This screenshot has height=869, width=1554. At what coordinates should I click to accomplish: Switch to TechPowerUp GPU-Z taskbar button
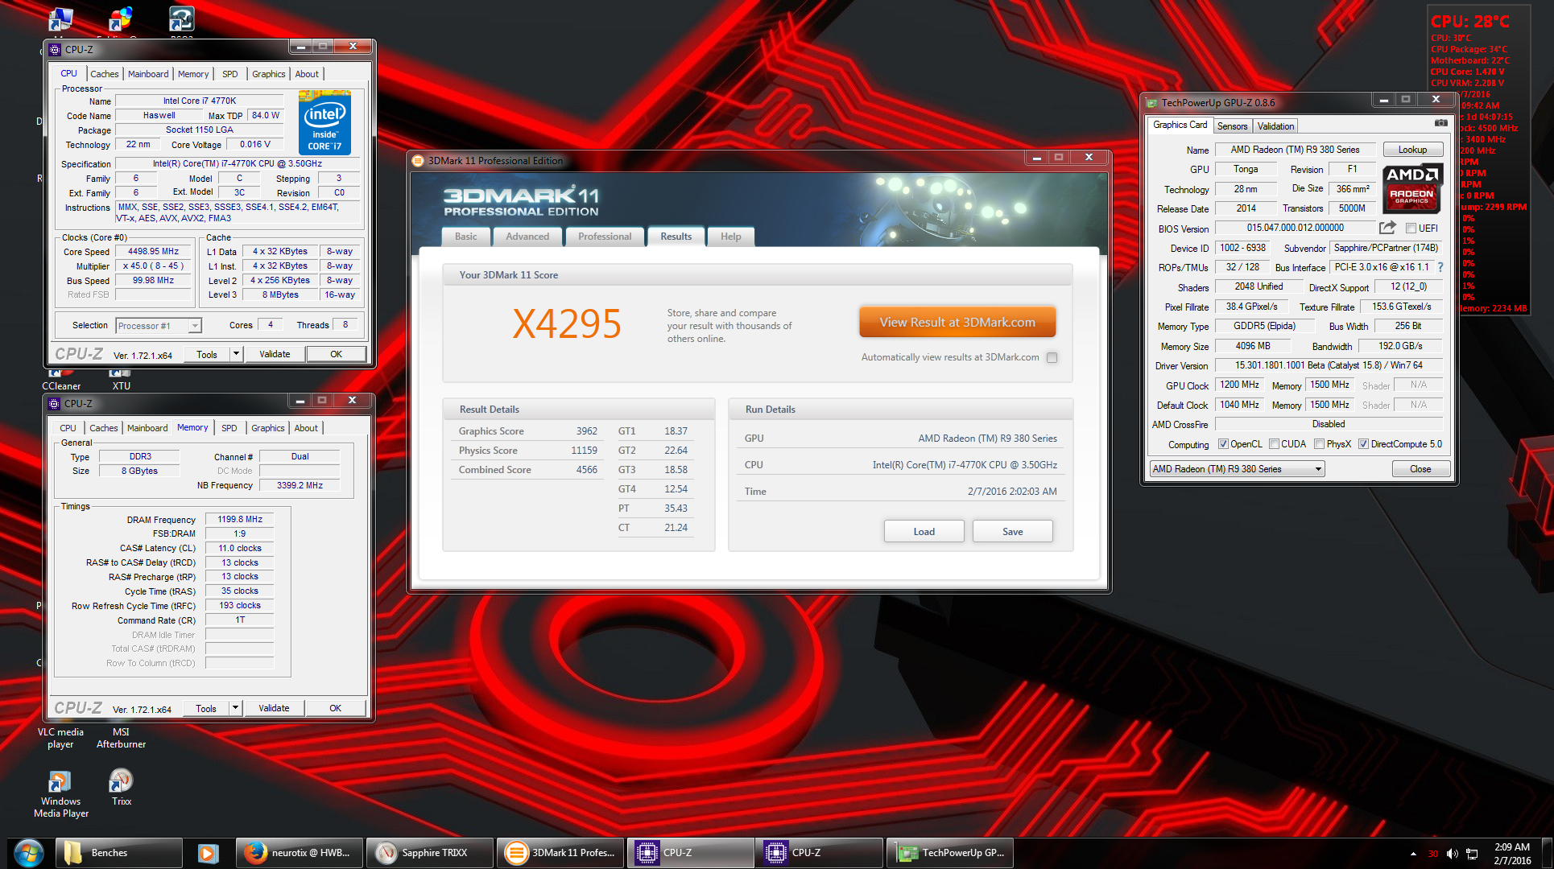[x=949, y=853]
